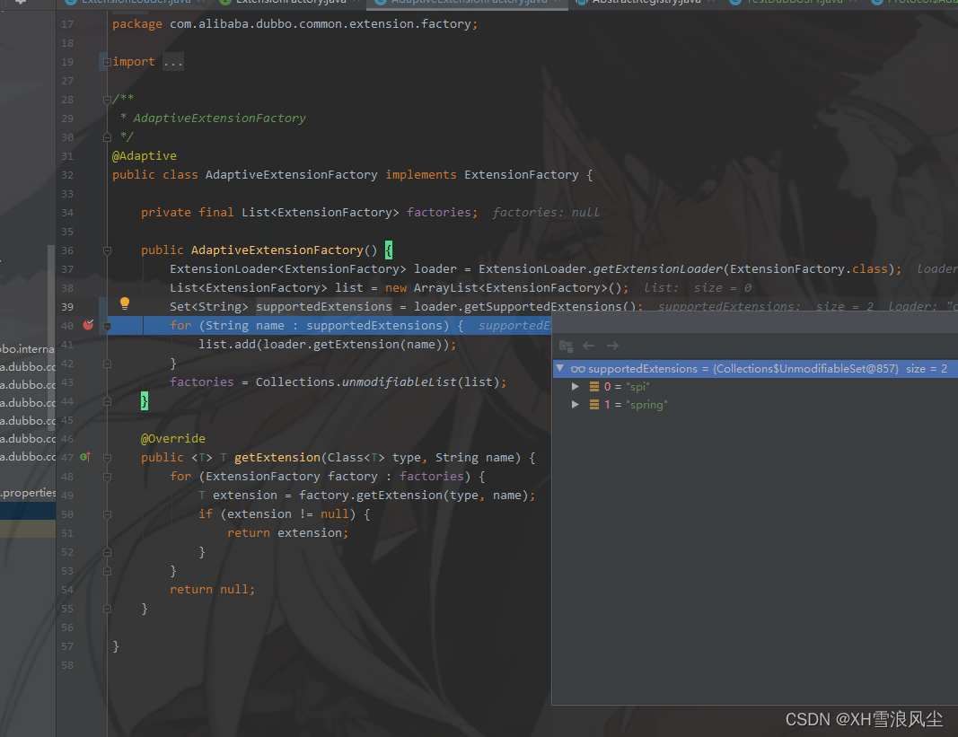Click the getExtensionLoader method call on line 37
958x737 pixels.
[658, 269]
